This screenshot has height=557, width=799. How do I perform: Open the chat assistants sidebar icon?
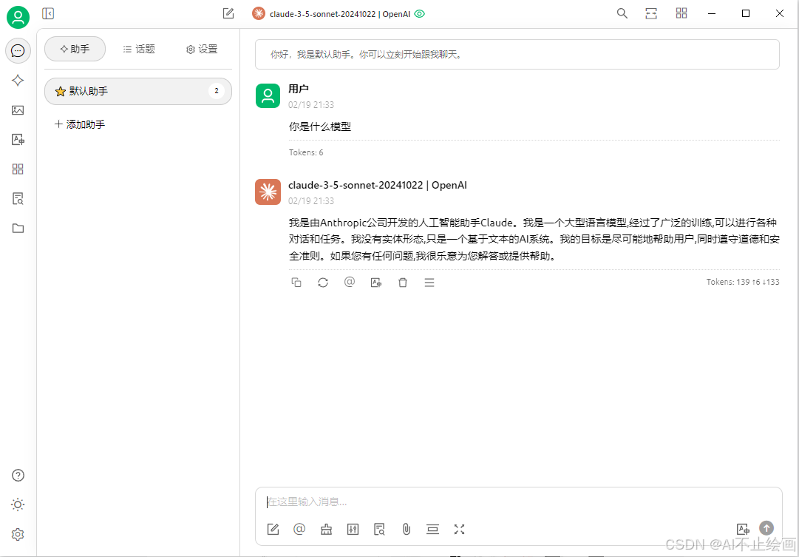(18, 51)
